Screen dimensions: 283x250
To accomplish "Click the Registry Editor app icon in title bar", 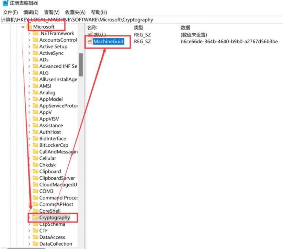I will pyautogui.click(x=5, y=3).
